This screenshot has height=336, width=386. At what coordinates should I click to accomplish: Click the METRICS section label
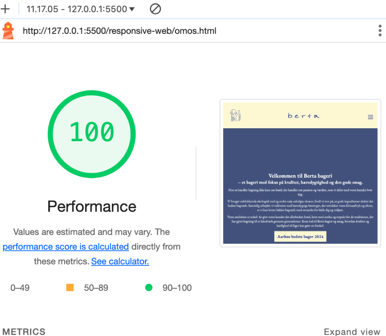pyautogui.click(x=24, y=331)
